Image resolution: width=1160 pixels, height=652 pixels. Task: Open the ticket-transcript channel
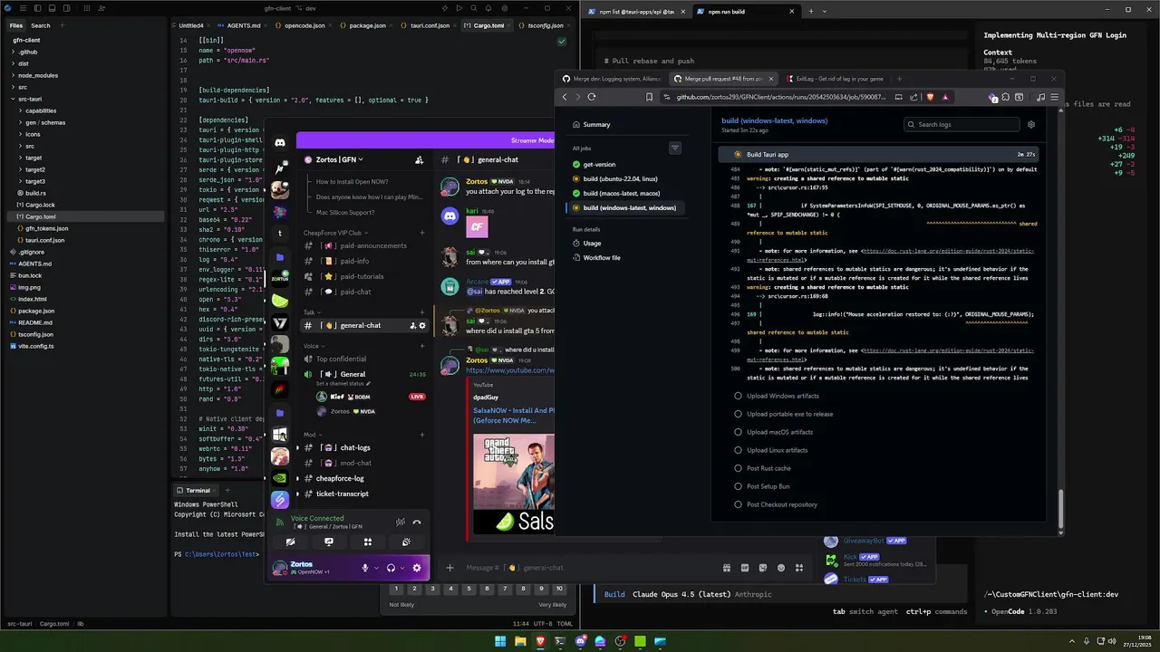point(364,494)
